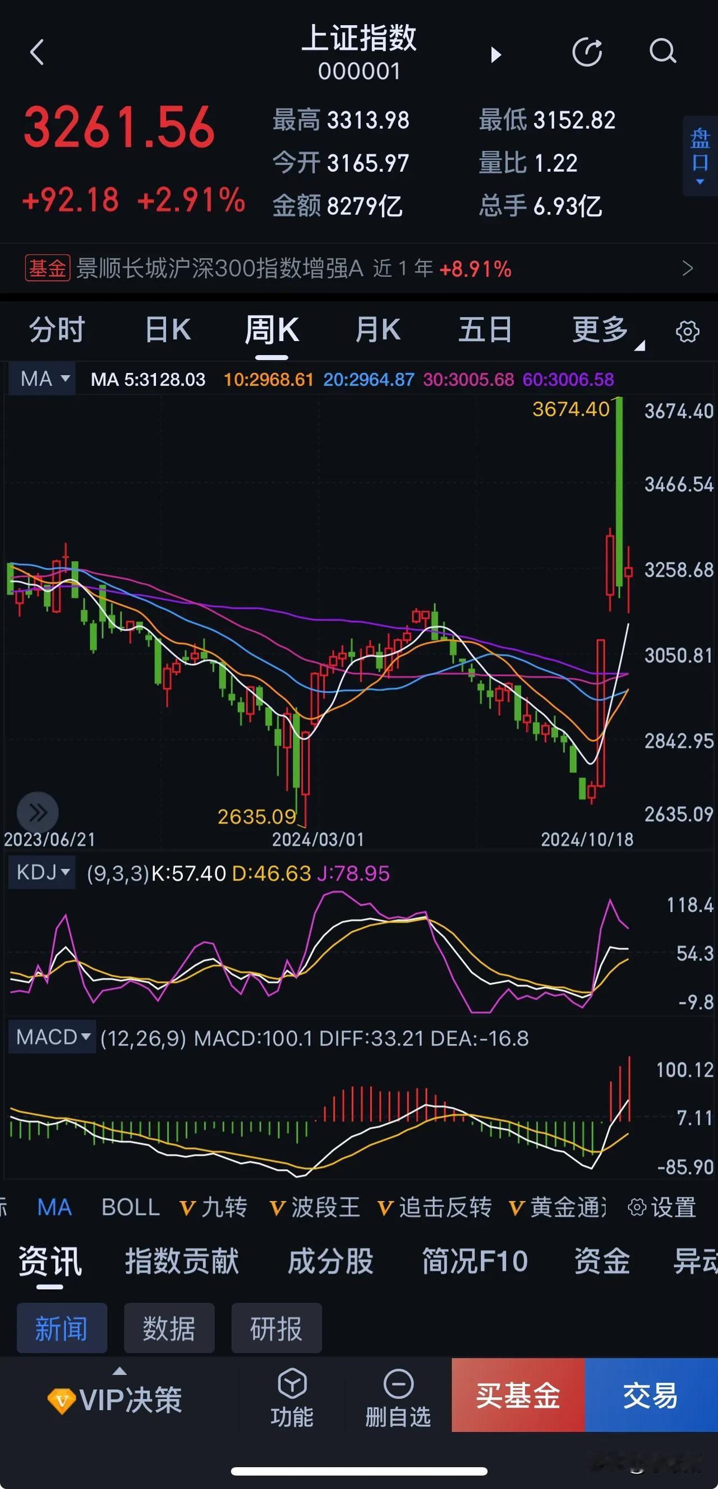Select 研报 filter chip
The height and width of the screenshot is (1489, 718).
tap(277, 1329)
